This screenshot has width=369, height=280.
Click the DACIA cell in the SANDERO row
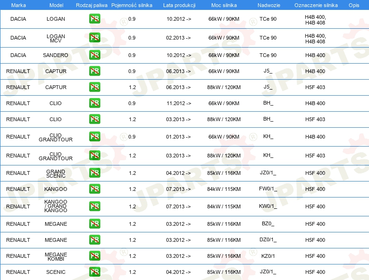coord(18,55)
